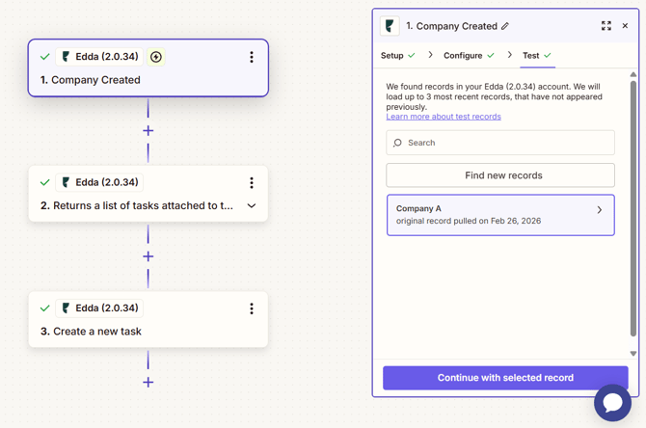Add a step after Create a new task
The image size is (646, 428).
click(148, 382)
